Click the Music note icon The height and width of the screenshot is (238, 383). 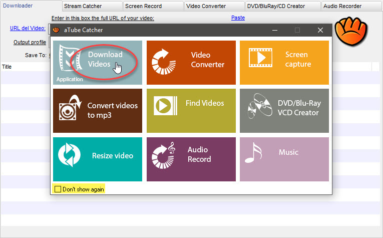point(253,153)
